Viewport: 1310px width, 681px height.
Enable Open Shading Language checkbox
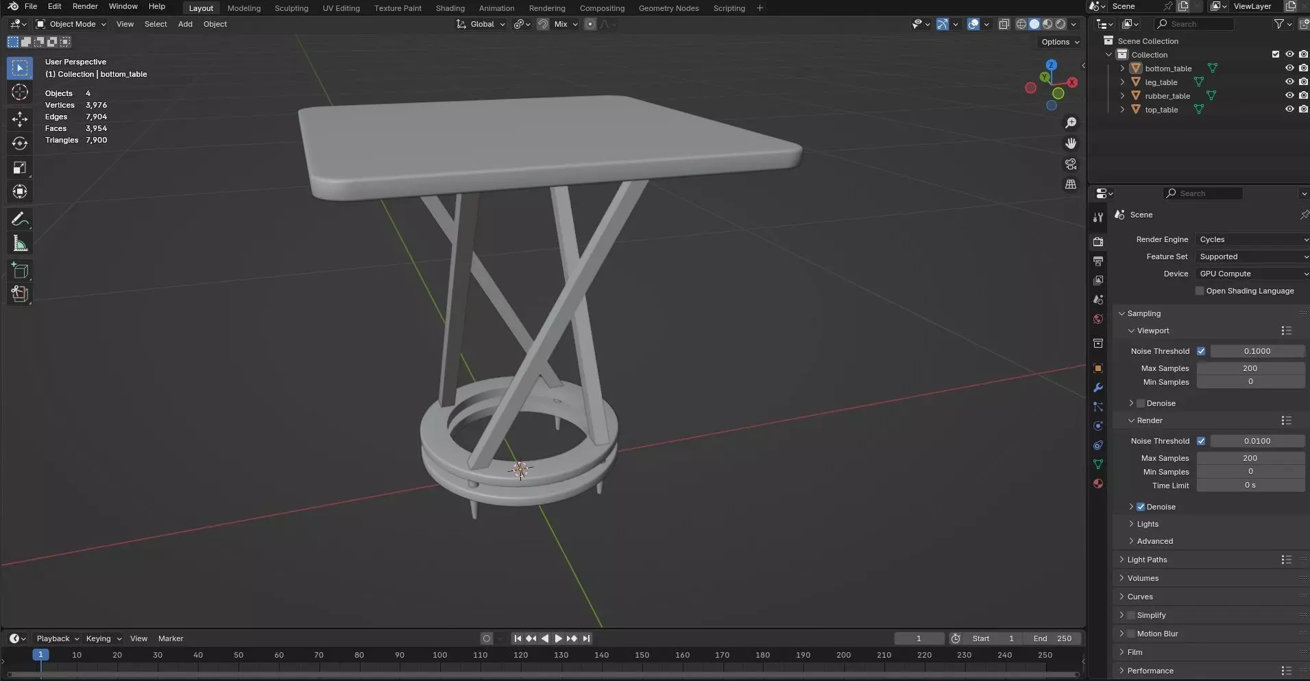click(x=1200, y=291)
